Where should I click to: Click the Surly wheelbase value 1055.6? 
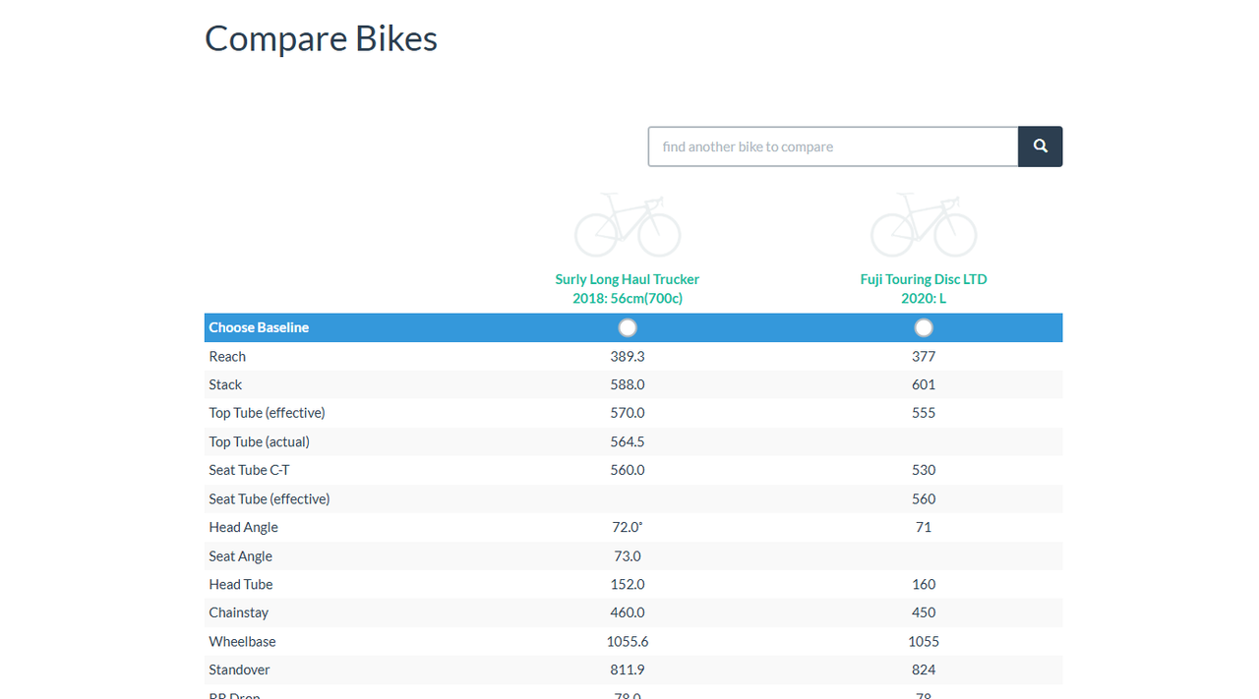[x=628, y=641]
